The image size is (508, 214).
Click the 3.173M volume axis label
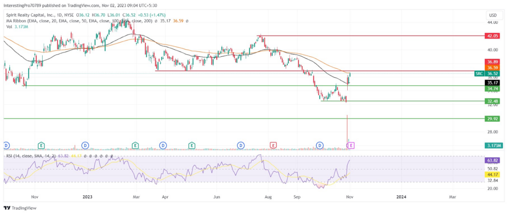coord(494,146)
